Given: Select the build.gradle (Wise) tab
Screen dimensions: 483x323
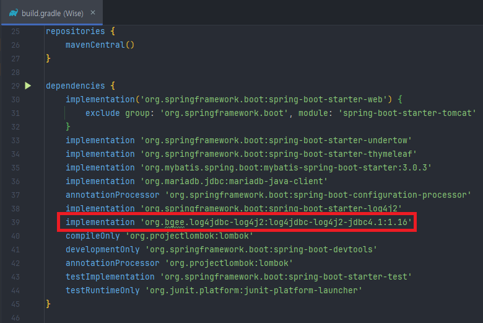Looking at the screenshot, I should (x=52, y=13).
